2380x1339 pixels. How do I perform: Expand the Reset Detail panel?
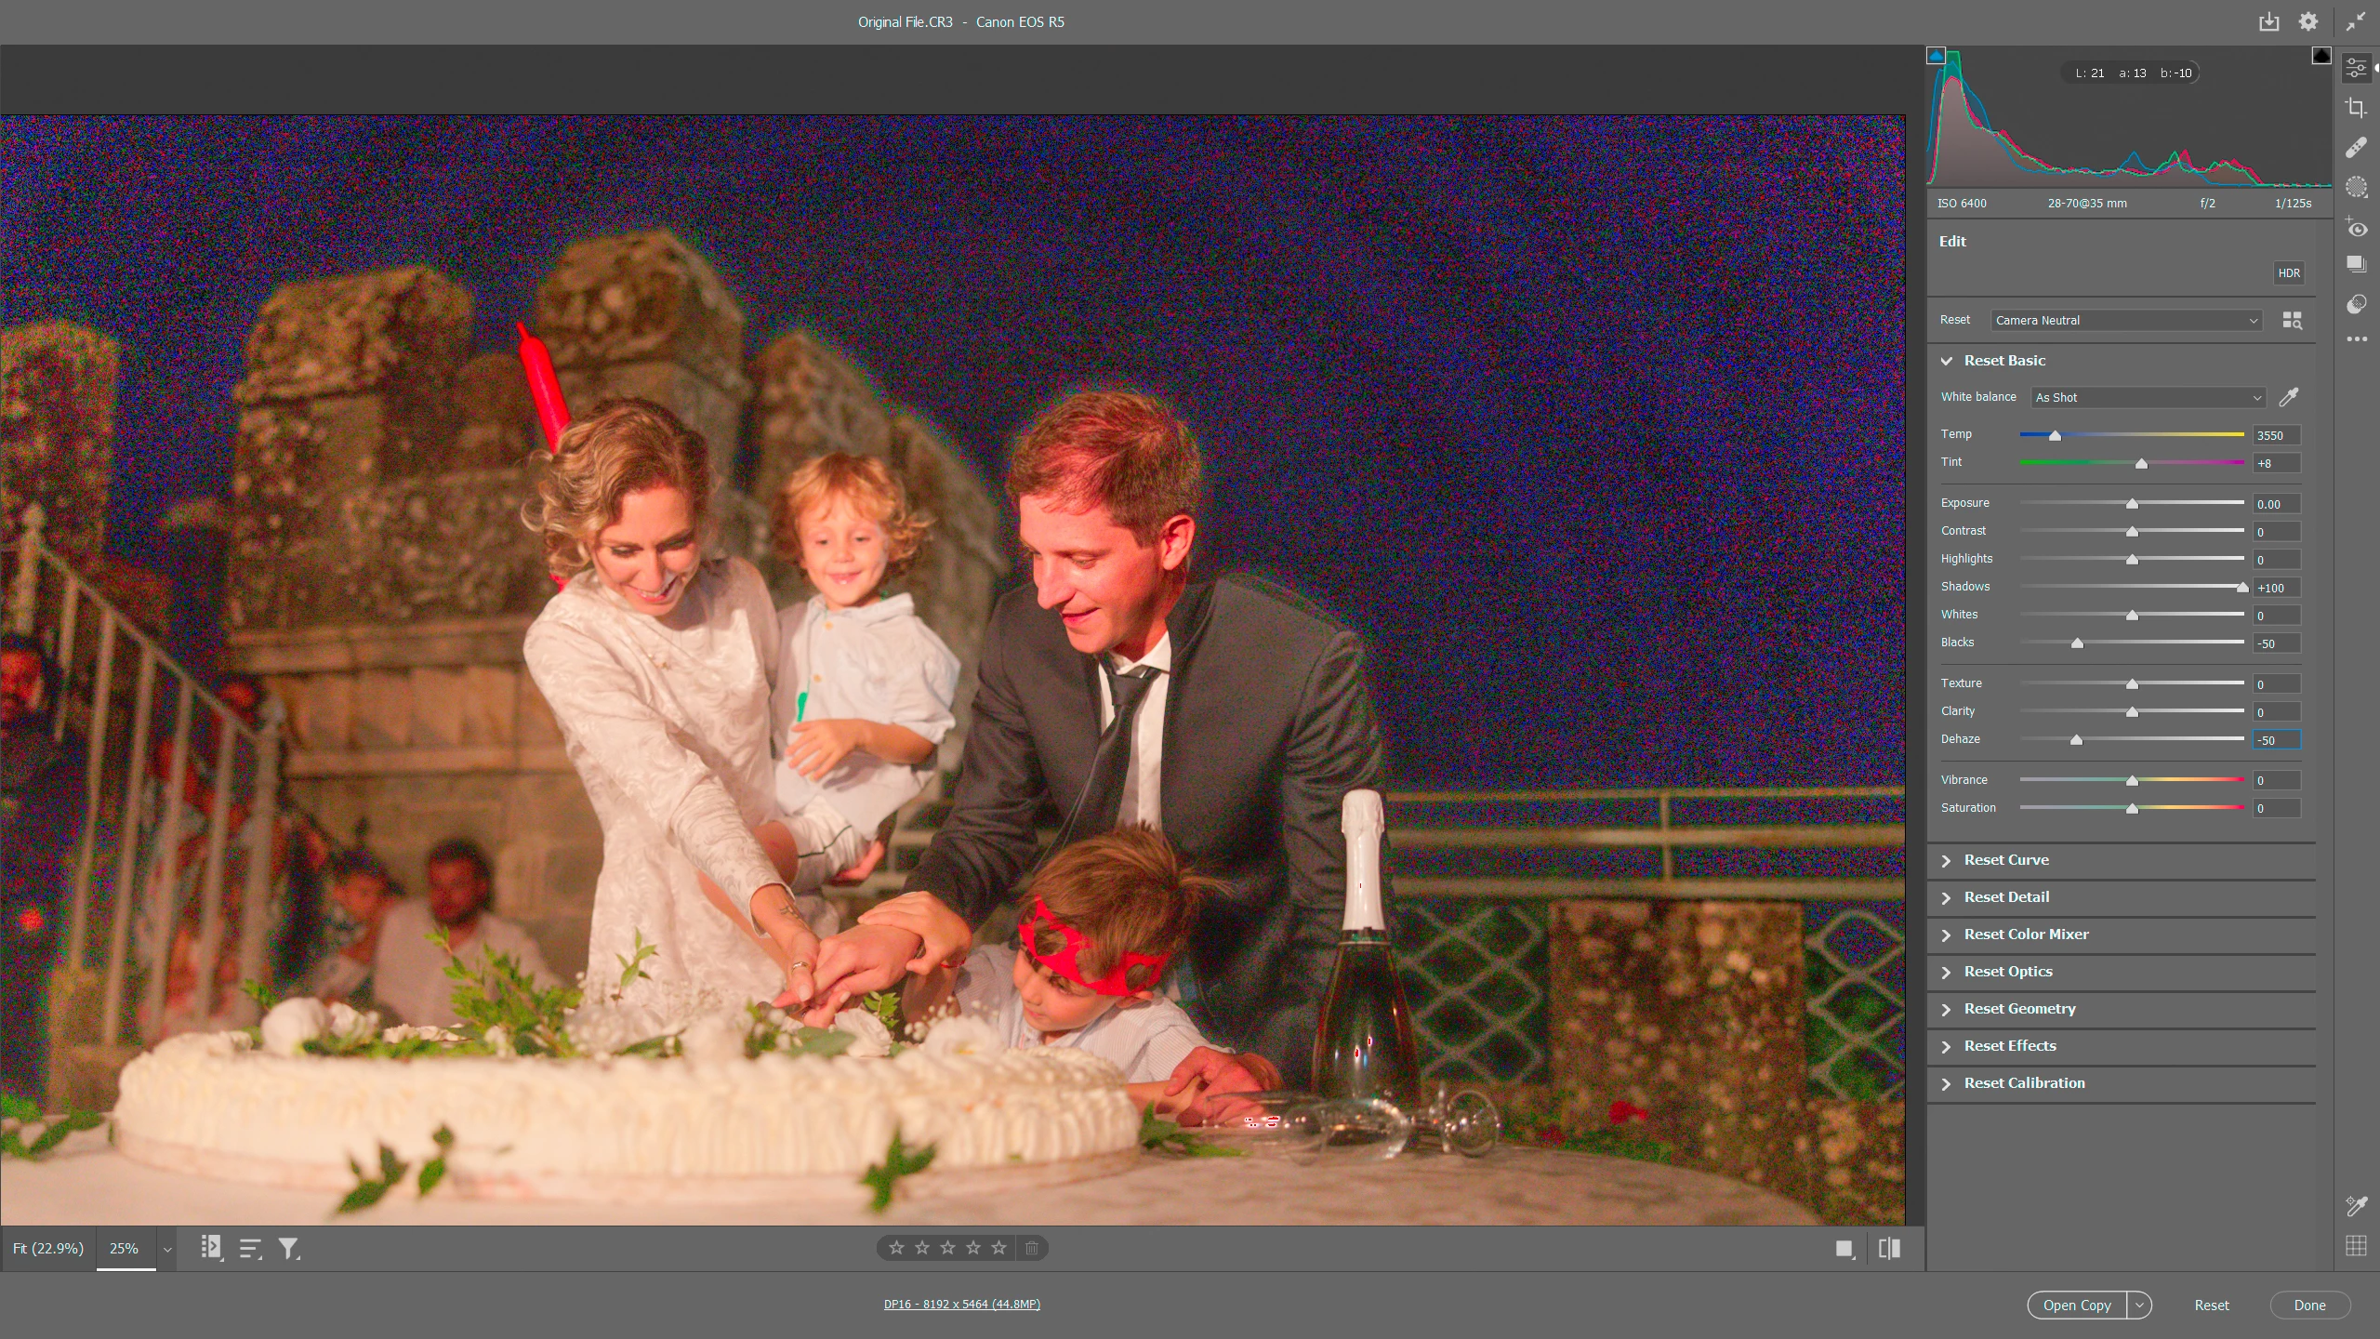pyautogui.click(x=2006, y=897)
